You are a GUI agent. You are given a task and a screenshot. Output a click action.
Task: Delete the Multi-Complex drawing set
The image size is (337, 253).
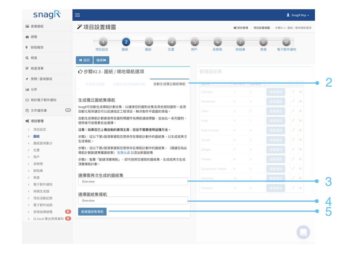tap(300, 130)
